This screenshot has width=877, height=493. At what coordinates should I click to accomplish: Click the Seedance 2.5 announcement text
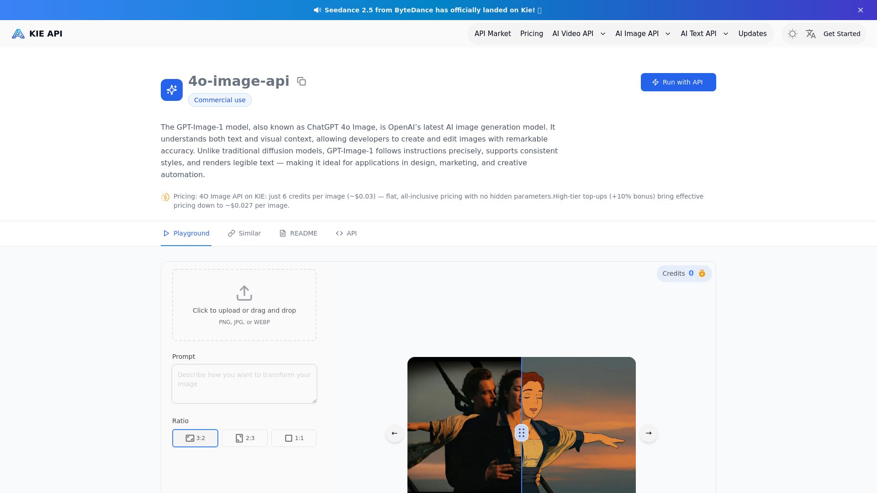click(433, 10)
